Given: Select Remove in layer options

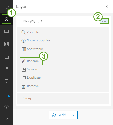Looking at the screenshot, I should pyautogui.click(x=30, y=86).
